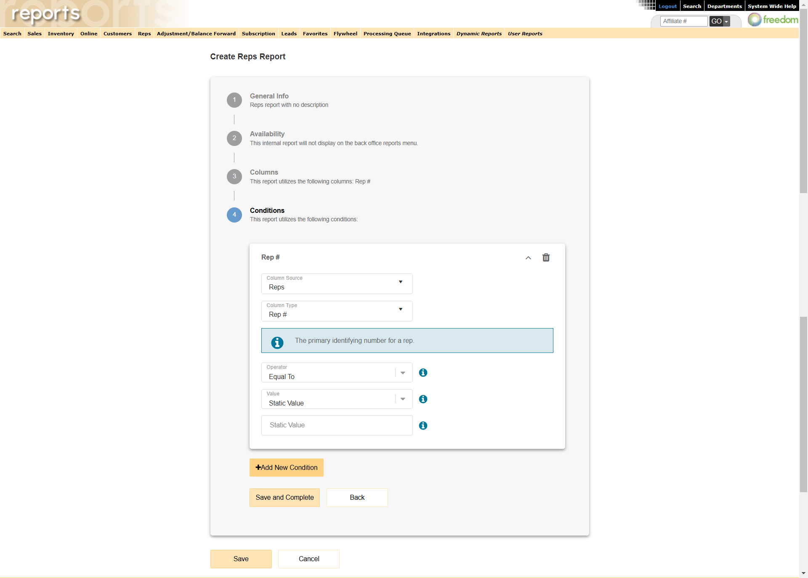
Task: Click the Add New Condition button
Action: coord(286,467)
